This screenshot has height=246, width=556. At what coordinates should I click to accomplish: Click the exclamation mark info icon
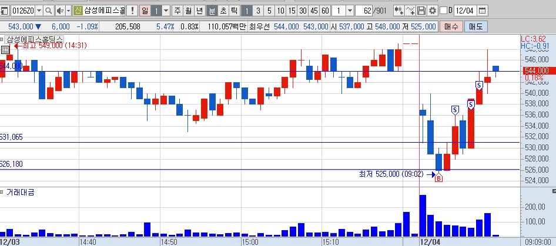pos(132,11)
